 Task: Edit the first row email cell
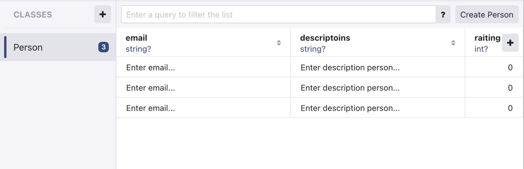tap(203, 68)
